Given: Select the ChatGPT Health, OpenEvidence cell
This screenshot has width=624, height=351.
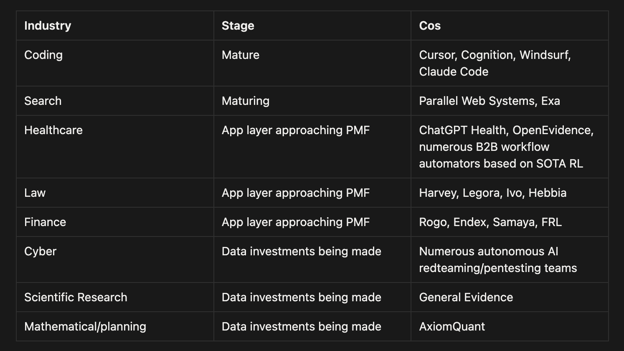Looking at the screenshot, I should click(510, 147).
